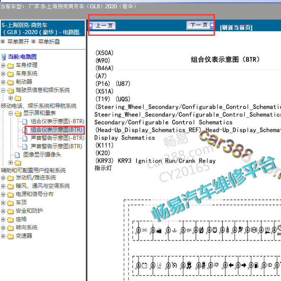
Task: Click page icon beside 组合仪表示意图(-BTR)
Action: pyautogui.click(x=25, y=122)
